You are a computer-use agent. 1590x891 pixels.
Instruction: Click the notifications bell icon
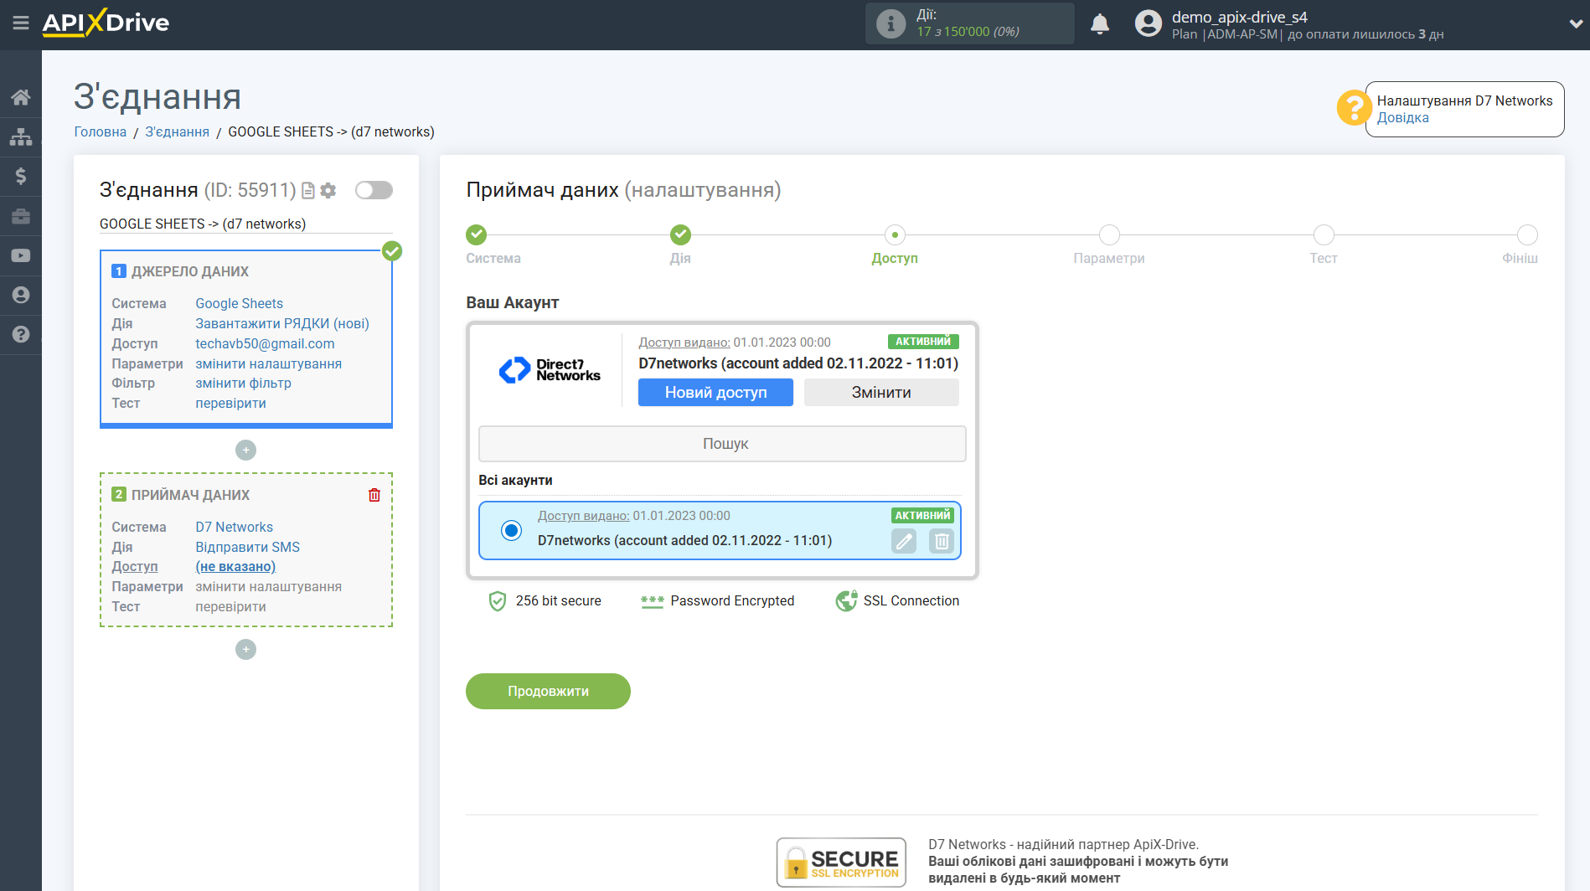1099,24
